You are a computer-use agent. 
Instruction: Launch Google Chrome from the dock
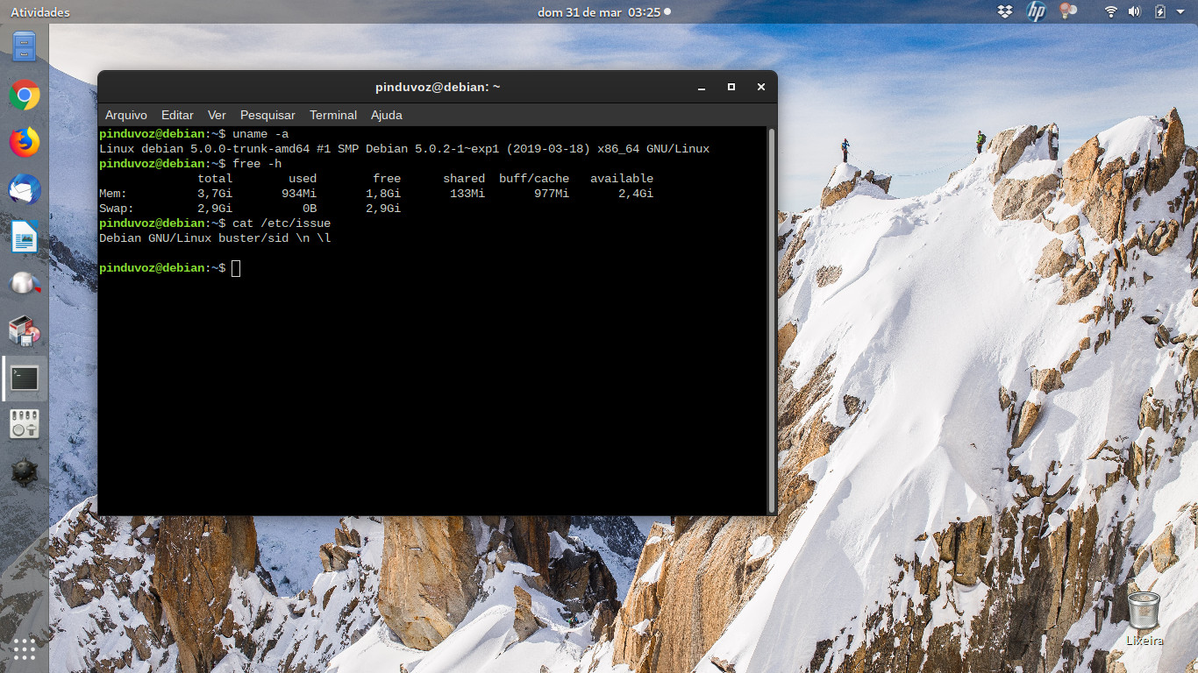tap(25, 95)
